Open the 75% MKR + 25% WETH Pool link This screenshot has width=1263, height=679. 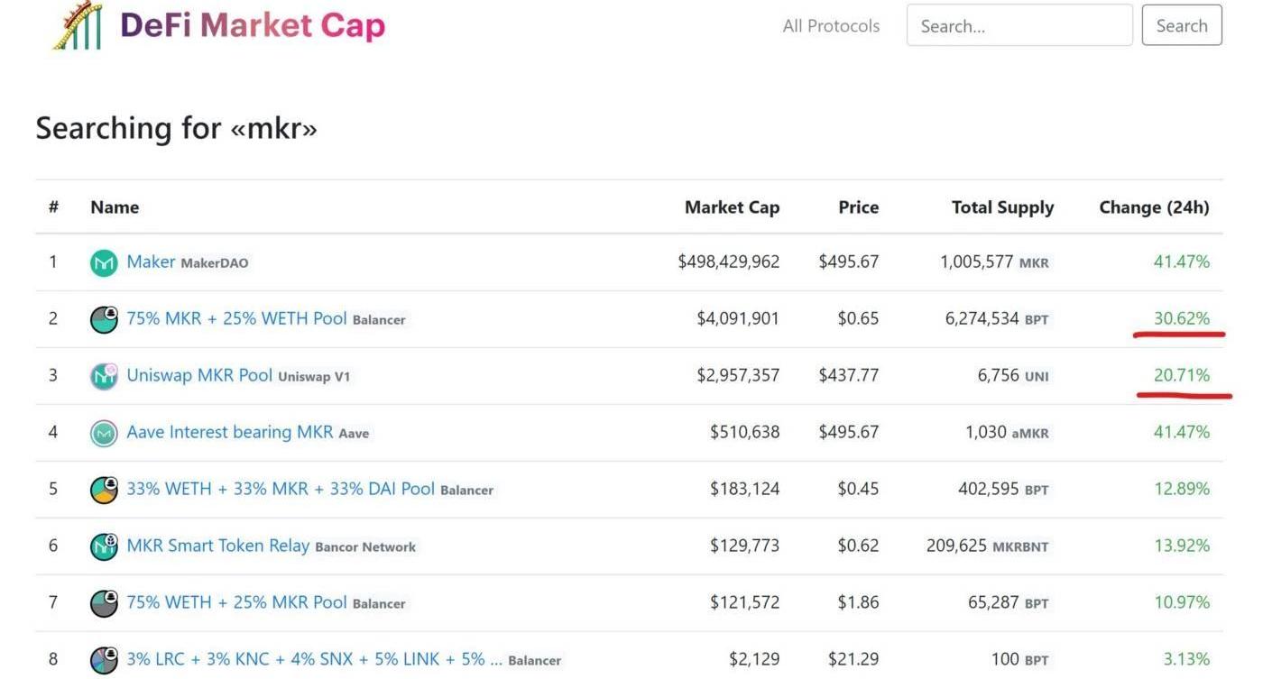pos(236,318)
